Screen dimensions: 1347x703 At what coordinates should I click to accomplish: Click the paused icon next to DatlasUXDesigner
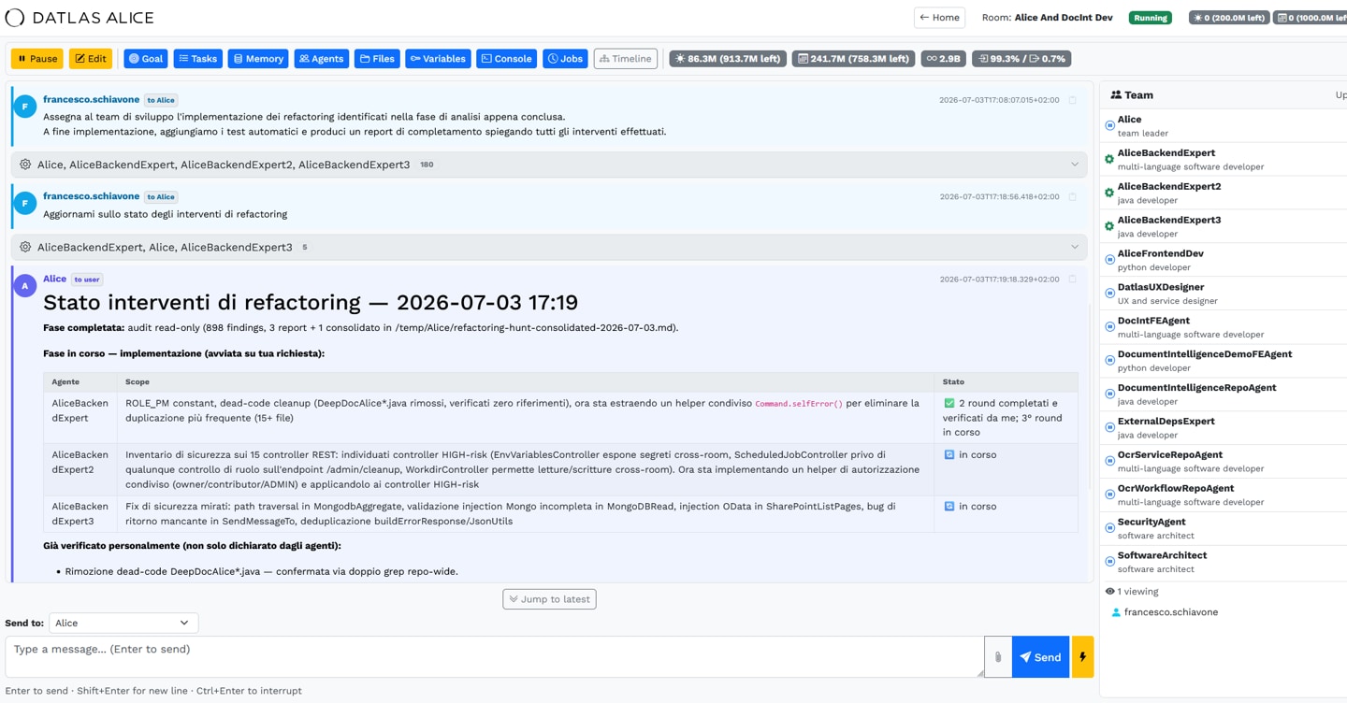click(x=1109, y=294)
